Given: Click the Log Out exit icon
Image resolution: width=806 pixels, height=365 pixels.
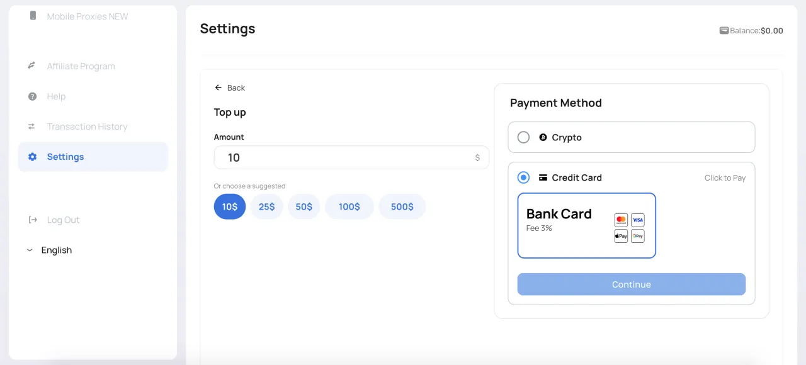Looking at the screenshot, I should click(32, 220).
